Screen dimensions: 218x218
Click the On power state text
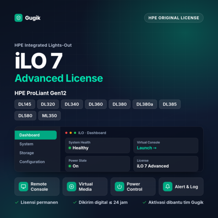(x=76, y=166)
